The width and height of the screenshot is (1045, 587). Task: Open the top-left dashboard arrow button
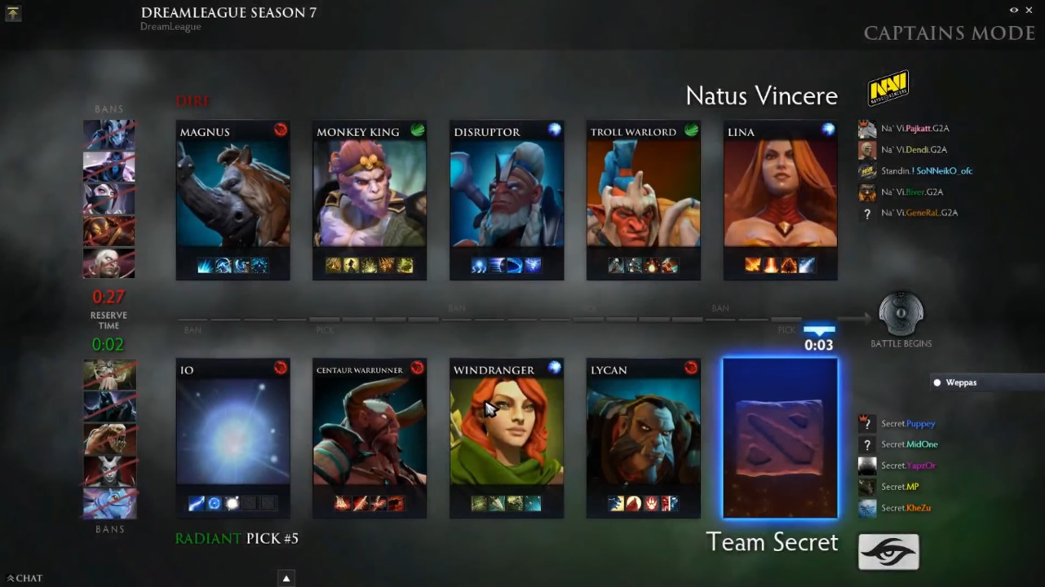coord(13,13)
